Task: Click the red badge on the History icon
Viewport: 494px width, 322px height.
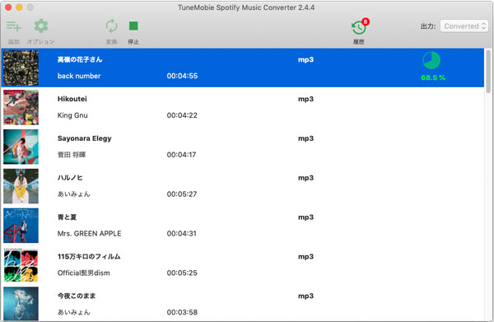Action: pyautogui.click(x=366, y=21)
